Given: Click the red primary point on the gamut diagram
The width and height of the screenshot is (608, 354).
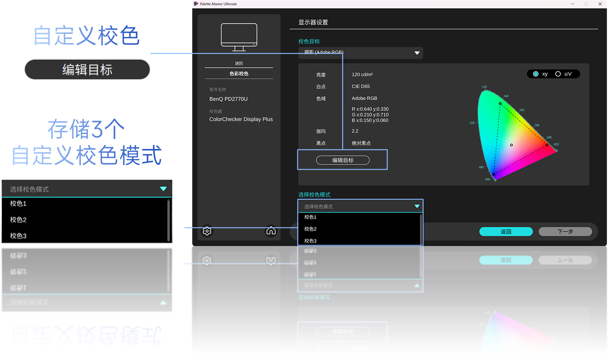Looking at the screenshot, I should (547, 145).
